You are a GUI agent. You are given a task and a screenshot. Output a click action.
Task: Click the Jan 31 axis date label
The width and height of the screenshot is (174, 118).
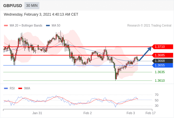click(37, 113)
